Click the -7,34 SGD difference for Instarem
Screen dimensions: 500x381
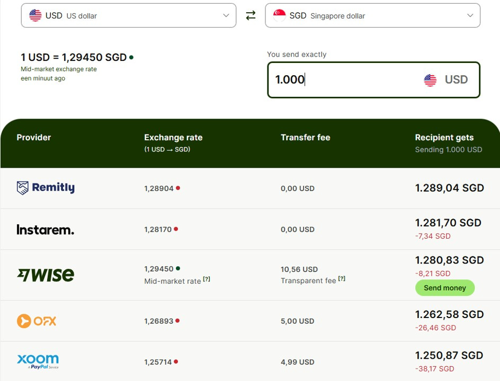coord(433,237)
